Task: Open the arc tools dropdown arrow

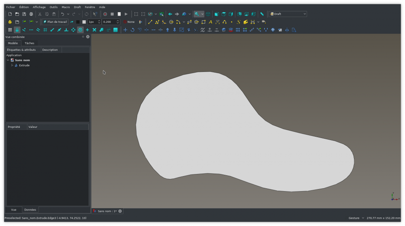Action: point(183,22)
